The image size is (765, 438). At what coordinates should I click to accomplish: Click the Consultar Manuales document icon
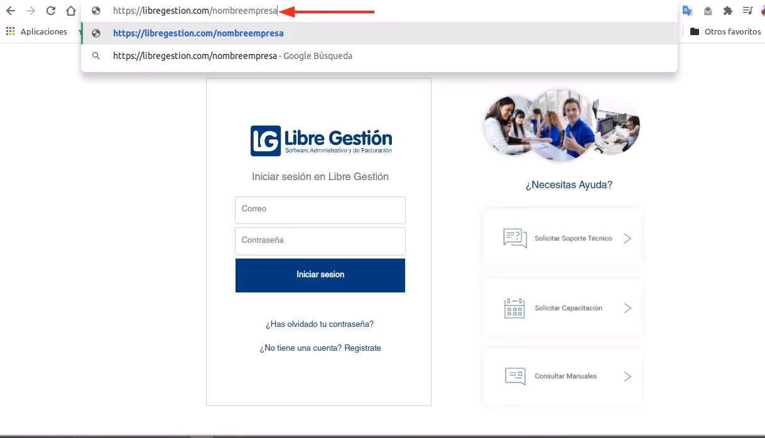514,375
